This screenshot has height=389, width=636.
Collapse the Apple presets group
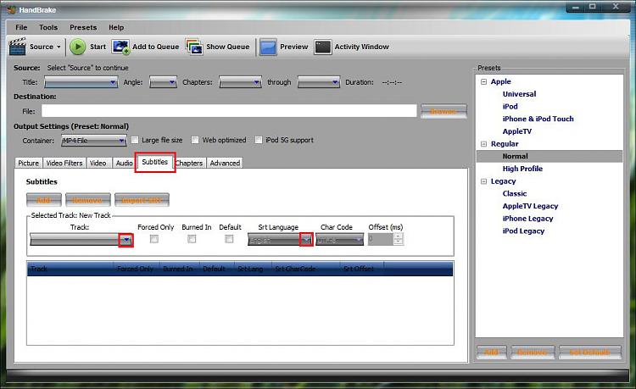(x=483, y=81)
